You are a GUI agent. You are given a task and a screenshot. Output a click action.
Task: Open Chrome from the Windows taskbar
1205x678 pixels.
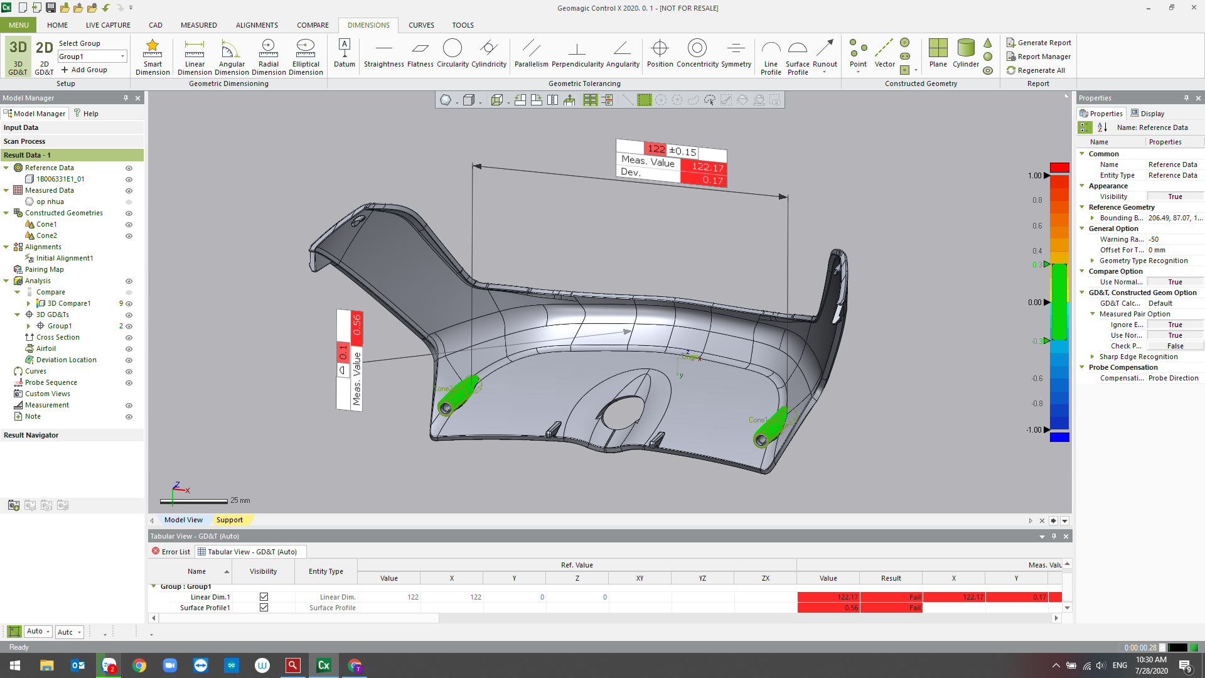(139, 665)
